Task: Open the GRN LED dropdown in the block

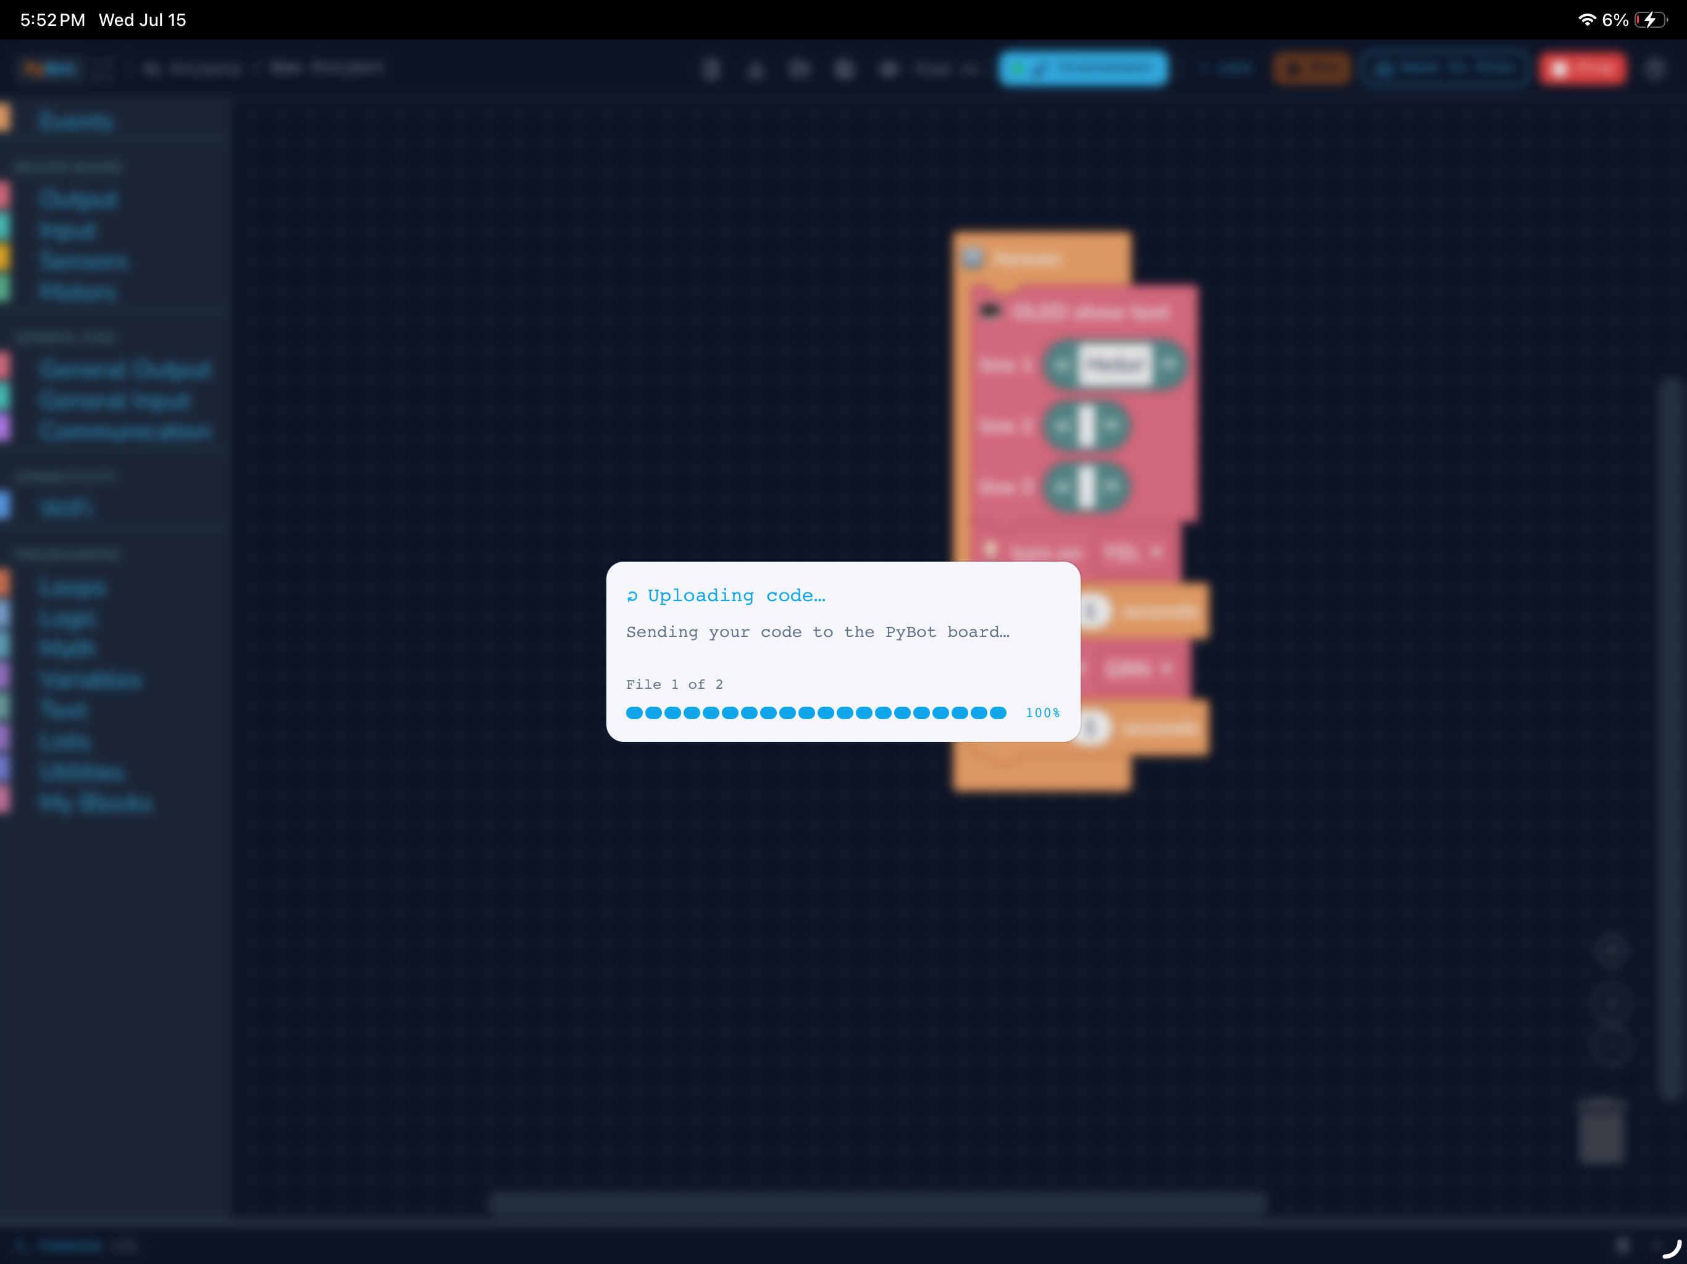Action: point(1139,668)
